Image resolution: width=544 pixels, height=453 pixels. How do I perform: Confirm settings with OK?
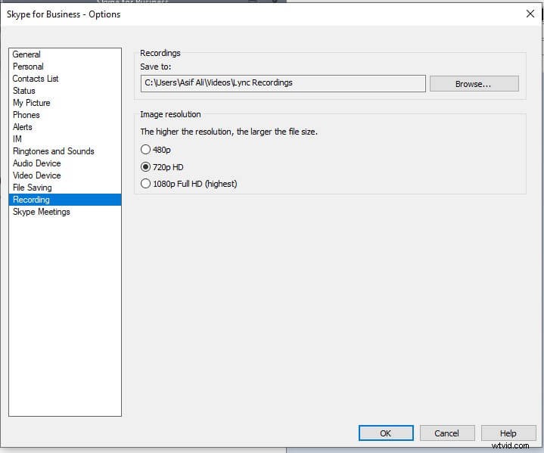pyautogui.click(x=386, y=433)
